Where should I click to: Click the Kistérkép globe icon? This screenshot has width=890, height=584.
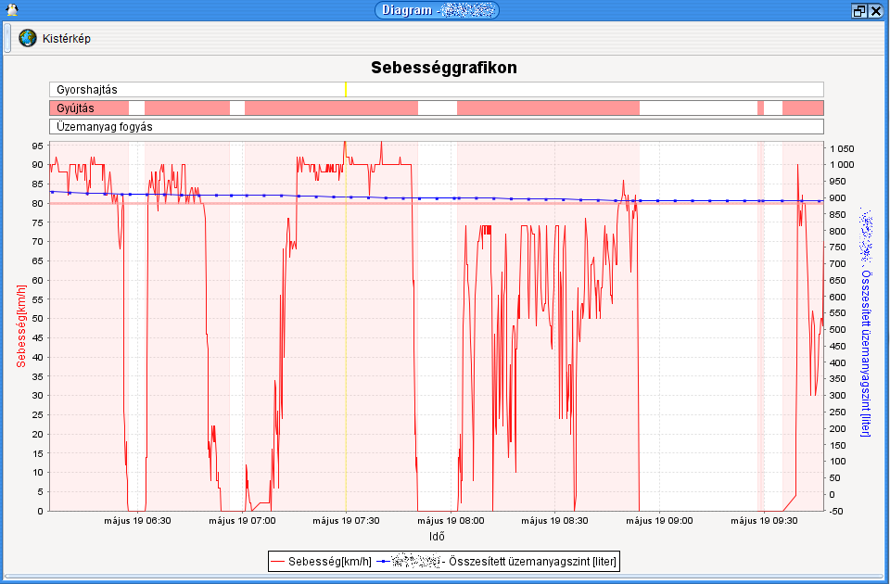pyautogui.click(x=28, y=38)
